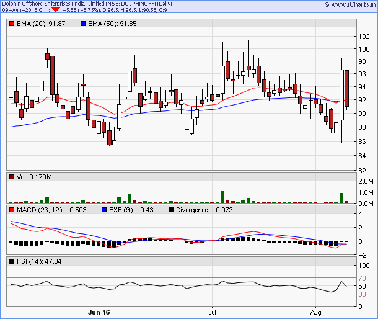Click the tall green volume bar in August

click(341, 198)
